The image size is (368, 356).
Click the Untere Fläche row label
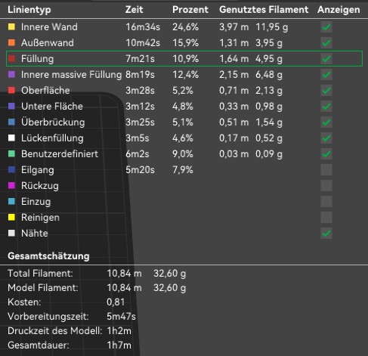click(x=52, y=107)
